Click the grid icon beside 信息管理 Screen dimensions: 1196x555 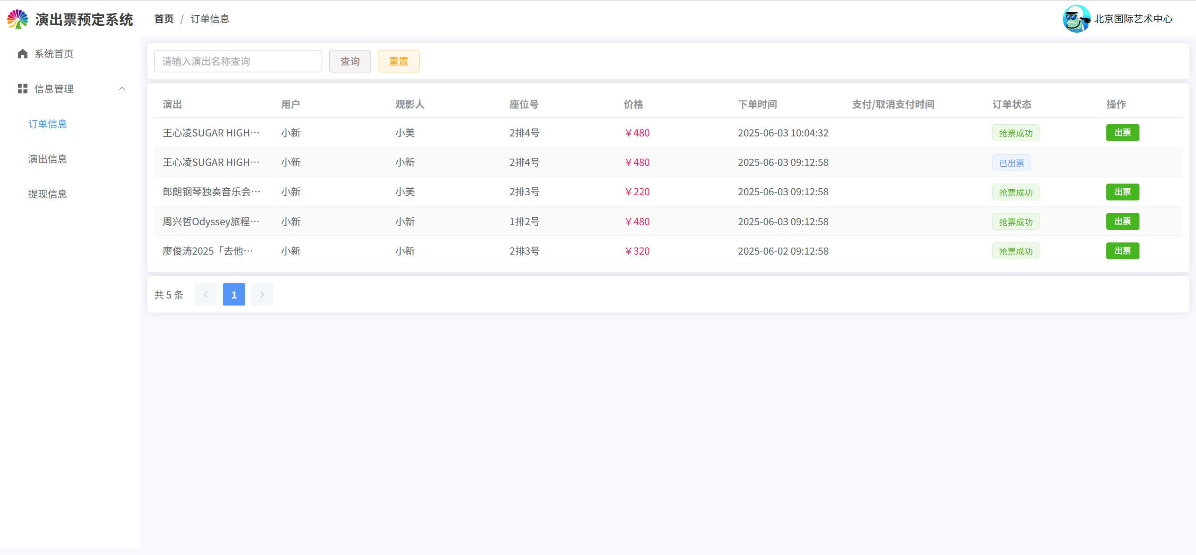[x=22, y=89]
